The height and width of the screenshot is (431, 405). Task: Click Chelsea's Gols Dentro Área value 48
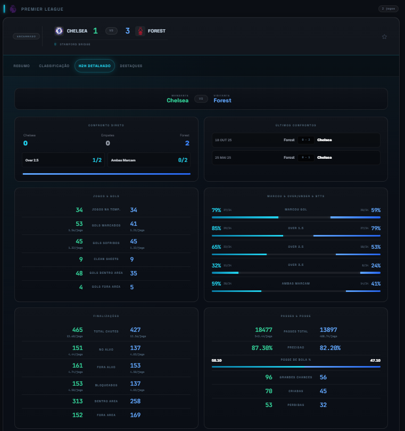79,273
